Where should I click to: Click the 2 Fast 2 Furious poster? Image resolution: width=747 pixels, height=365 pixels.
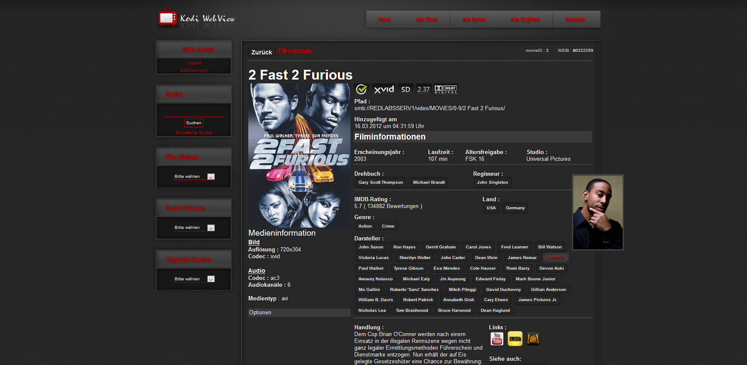(x=299, y=155)
